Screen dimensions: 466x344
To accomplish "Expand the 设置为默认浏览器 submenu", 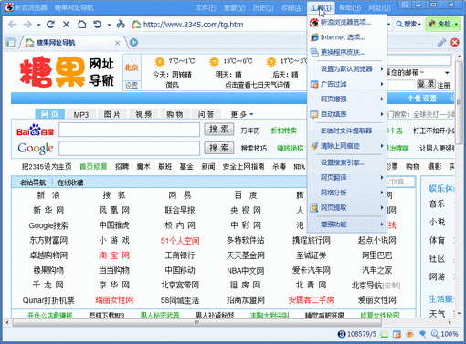I will (382, 69).
